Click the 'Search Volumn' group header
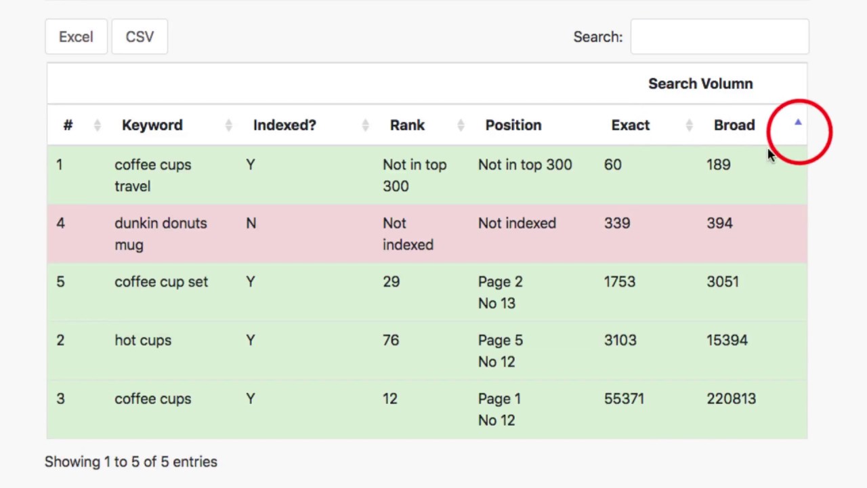This screenshot has width=867, height=488. 700,84
